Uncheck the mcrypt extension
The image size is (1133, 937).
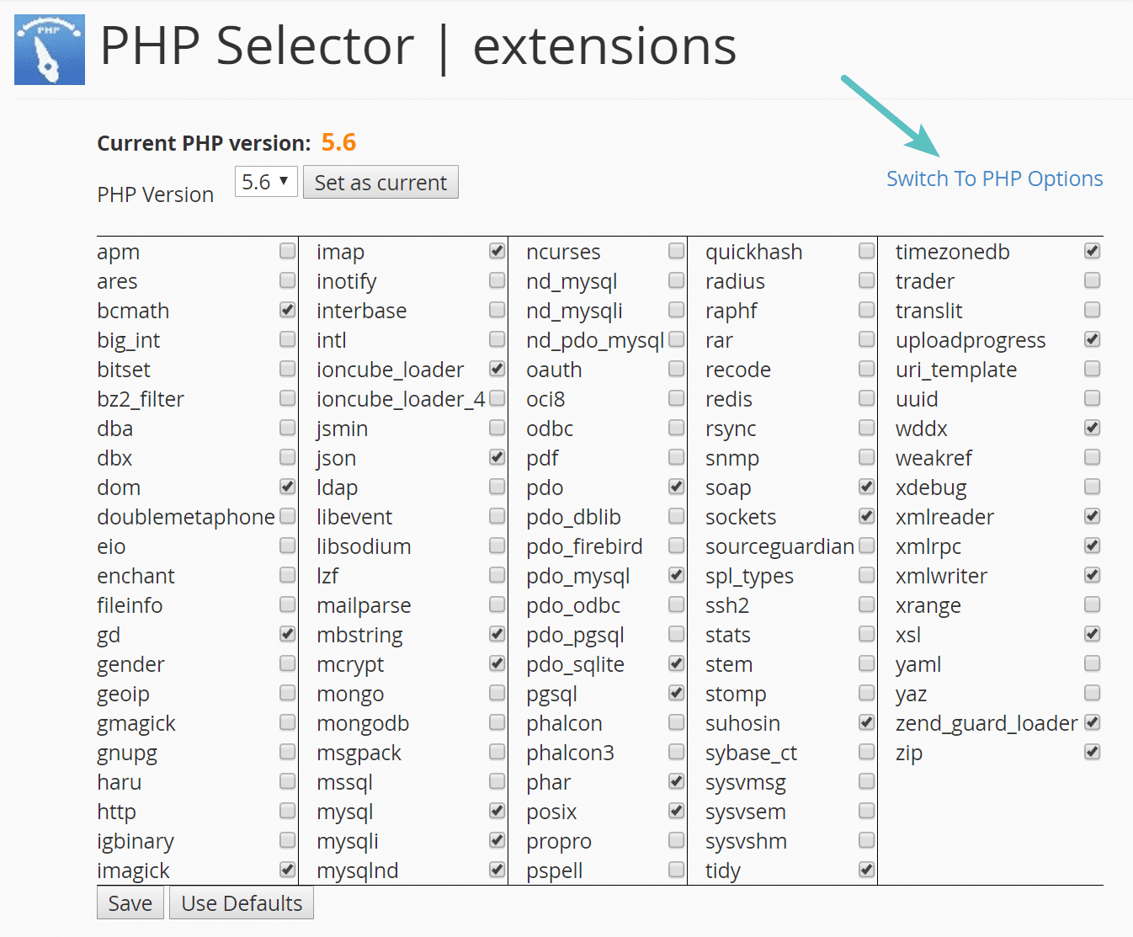[497, 663]
